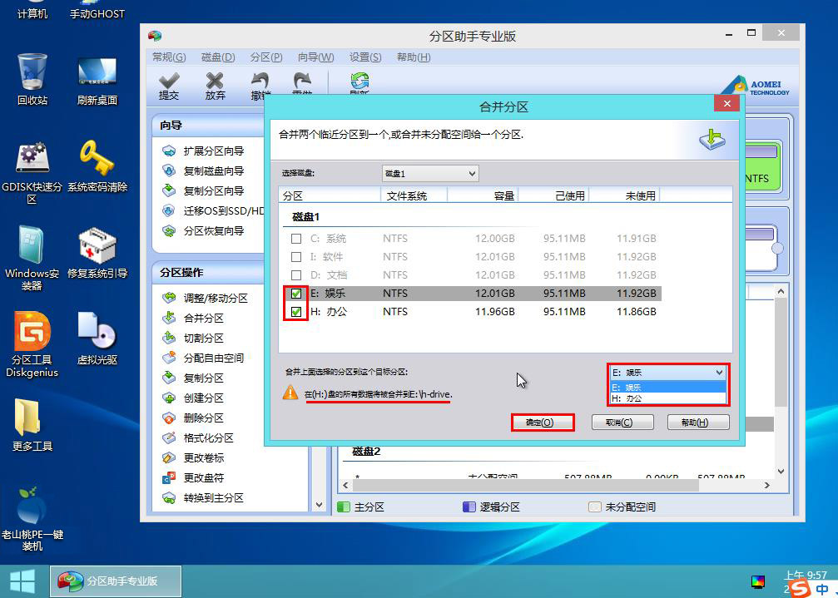Uncheck the E: 娱乐 partition checkbox
This screenshot has height=598, width=838.
pos(296,294)
